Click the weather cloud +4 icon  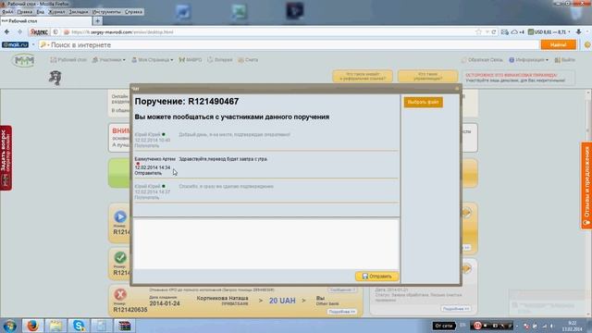tap(518, 32)
